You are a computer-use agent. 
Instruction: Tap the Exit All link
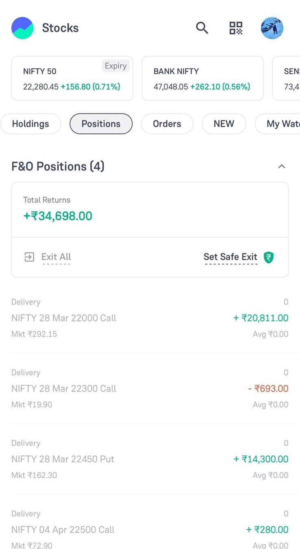click(x=56, y=257)
